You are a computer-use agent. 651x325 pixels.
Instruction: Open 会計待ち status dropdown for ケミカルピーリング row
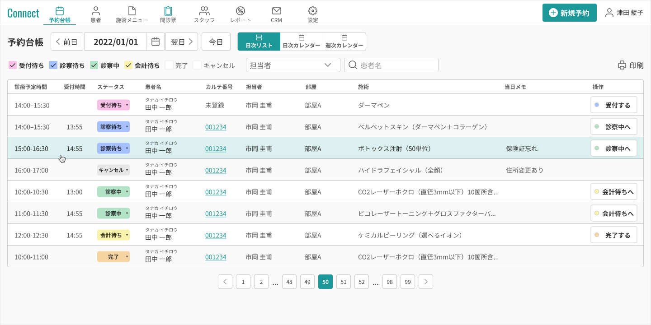point(113,235)
